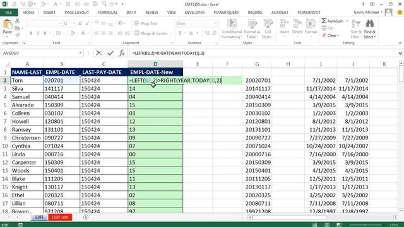Open Find & Select binoculars menu
The image size is (404, 227).
tap(370, 29)
